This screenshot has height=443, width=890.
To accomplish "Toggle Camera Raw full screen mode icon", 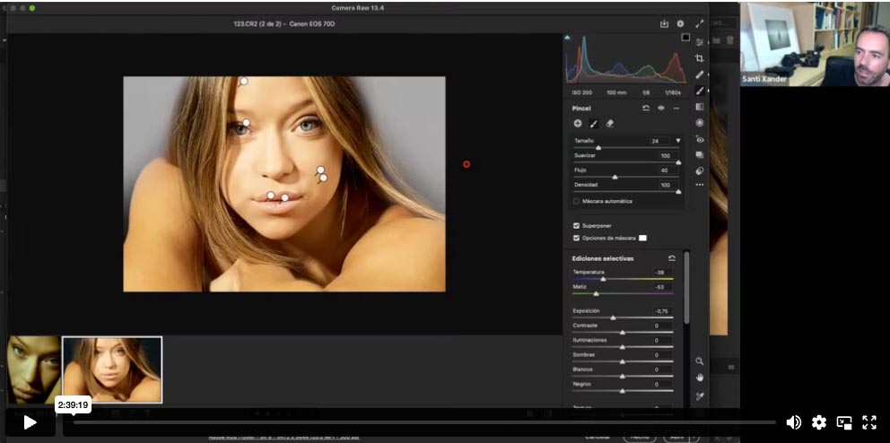I will 699,24.
